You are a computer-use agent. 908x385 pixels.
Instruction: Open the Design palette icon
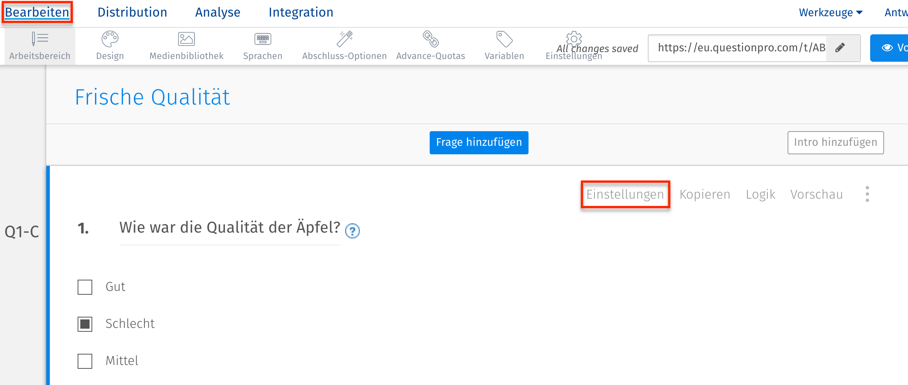tap(110, 39)
